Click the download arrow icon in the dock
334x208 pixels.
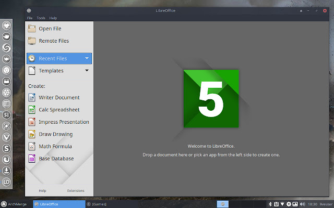6,171
